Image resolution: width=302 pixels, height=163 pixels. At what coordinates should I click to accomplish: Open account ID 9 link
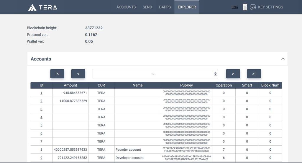click(41, 158)
